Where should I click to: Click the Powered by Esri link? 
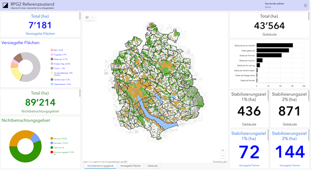click(220, 162)
